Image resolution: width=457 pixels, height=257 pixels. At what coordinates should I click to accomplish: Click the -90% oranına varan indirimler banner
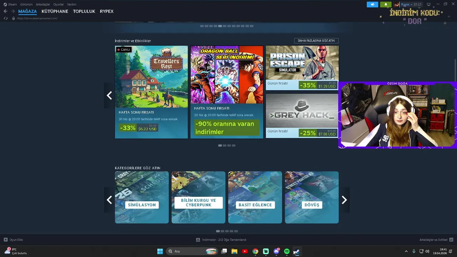point(227,128)
